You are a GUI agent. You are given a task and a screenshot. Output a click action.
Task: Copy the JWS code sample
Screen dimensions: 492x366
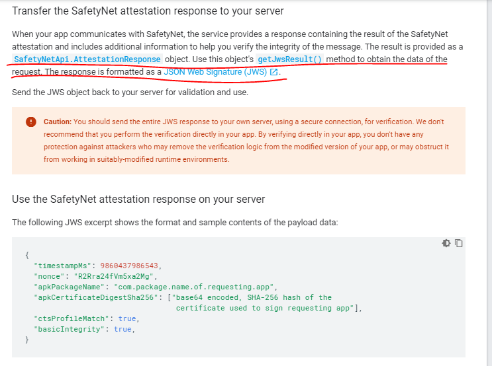459,243
